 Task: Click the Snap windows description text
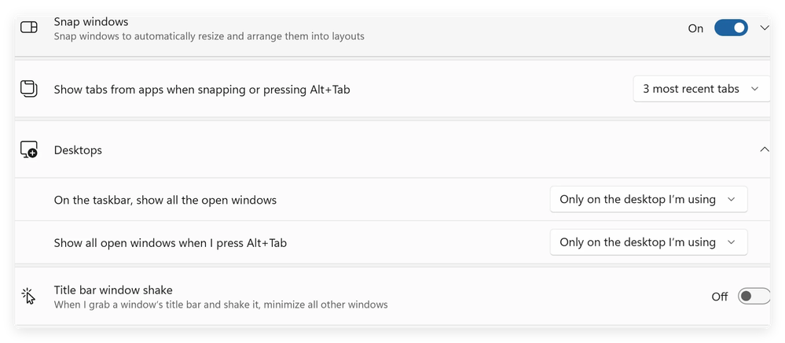[x=209, y=36]
